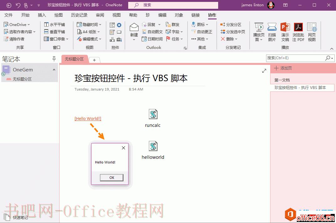Open 窗口停靠 dropdown
Screen dimensions: 336x223
click(56, 39)
